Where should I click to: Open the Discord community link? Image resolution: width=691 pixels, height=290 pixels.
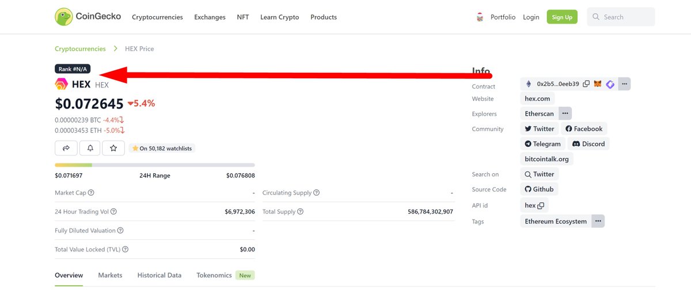tap(589, 144)
